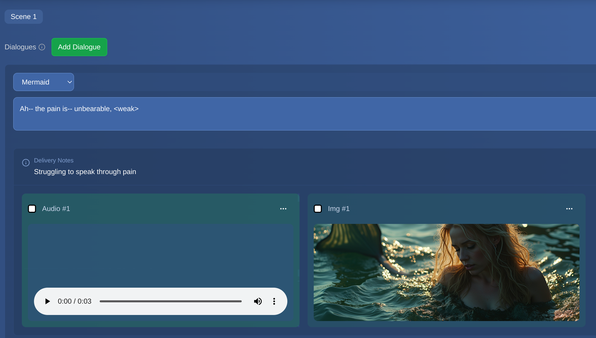The image size is (596, 338).
Task: Mute the audio player volume
Action: (258, 301)
